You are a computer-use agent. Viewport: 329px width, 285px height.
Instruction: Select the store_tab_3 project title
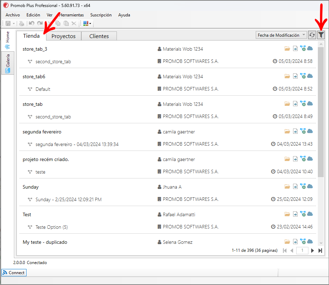(35, 49)
